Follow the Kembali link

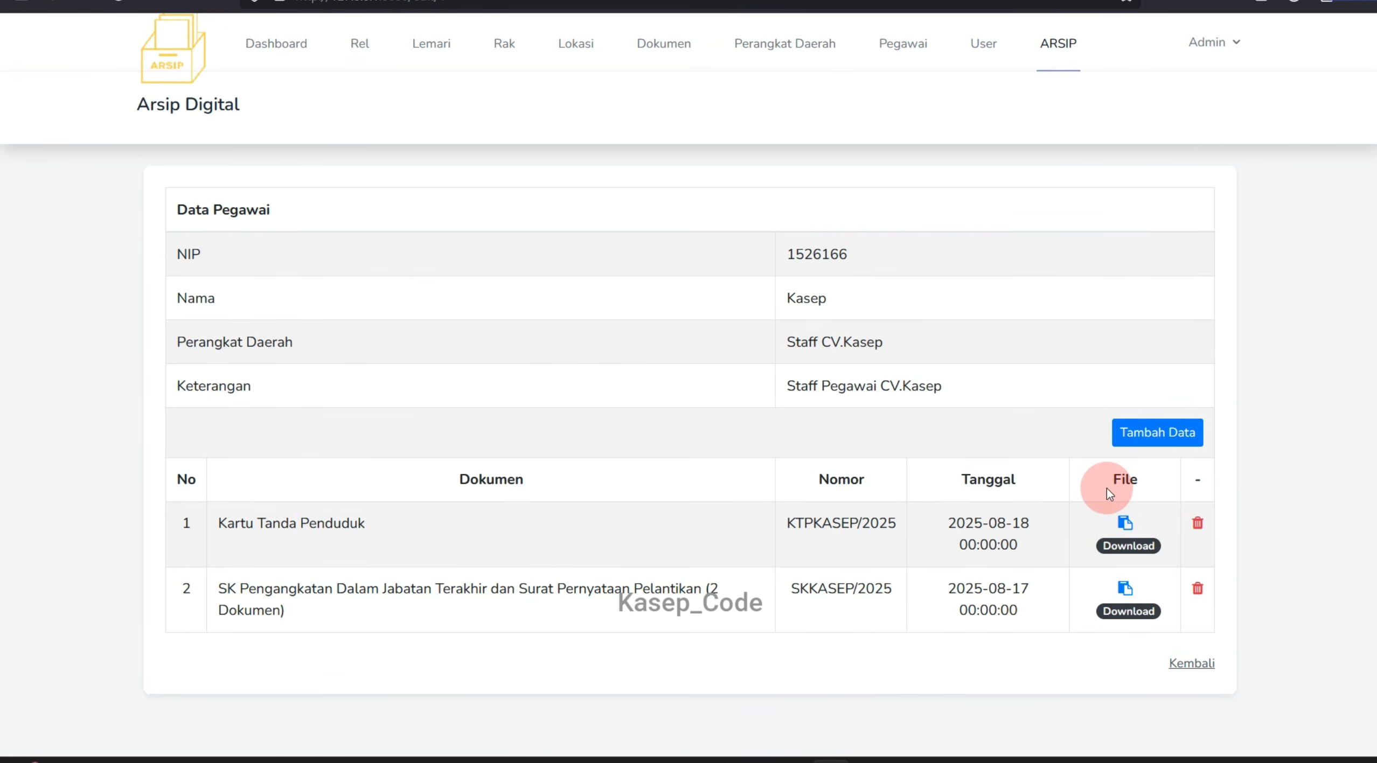coord(1191,663)
